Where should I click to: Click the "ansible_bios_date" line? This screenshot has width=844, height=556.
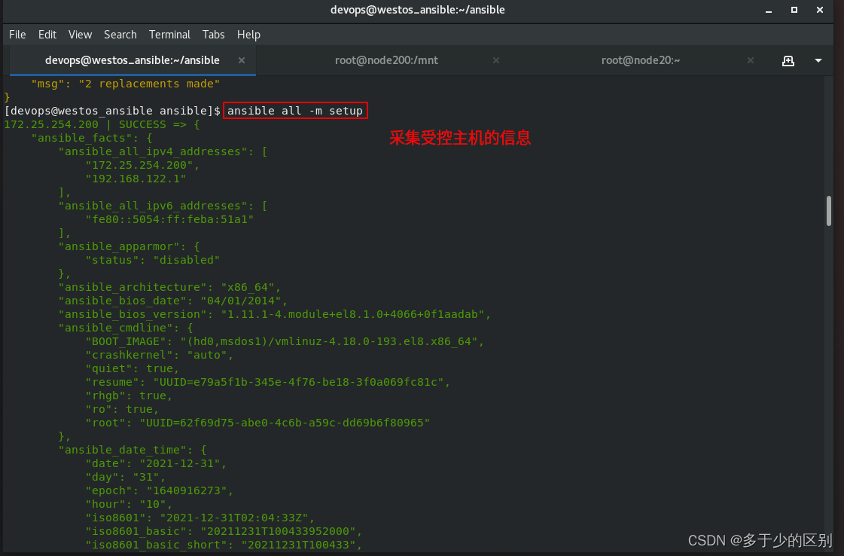172,301
